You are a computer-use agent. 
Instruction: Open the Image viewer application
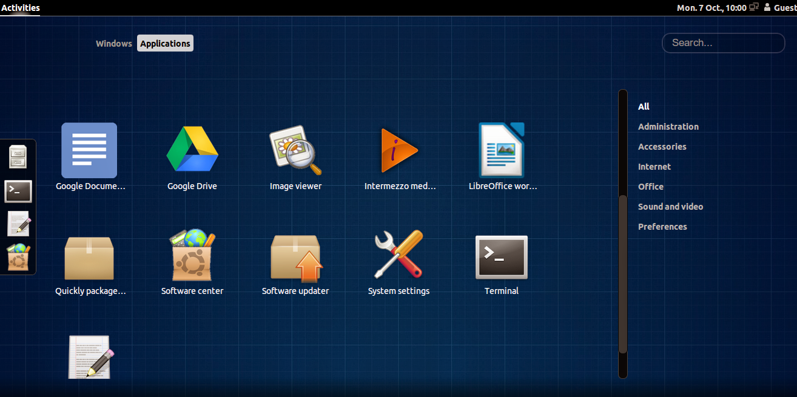pyautogui.click(x=295, y=150)
